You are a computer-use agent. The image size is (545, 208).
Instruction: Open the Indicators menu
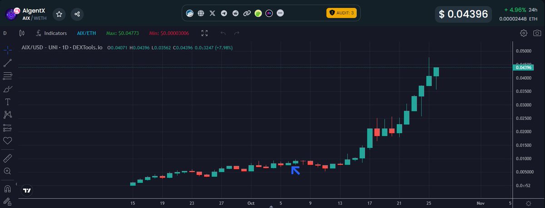coord(51,33)
